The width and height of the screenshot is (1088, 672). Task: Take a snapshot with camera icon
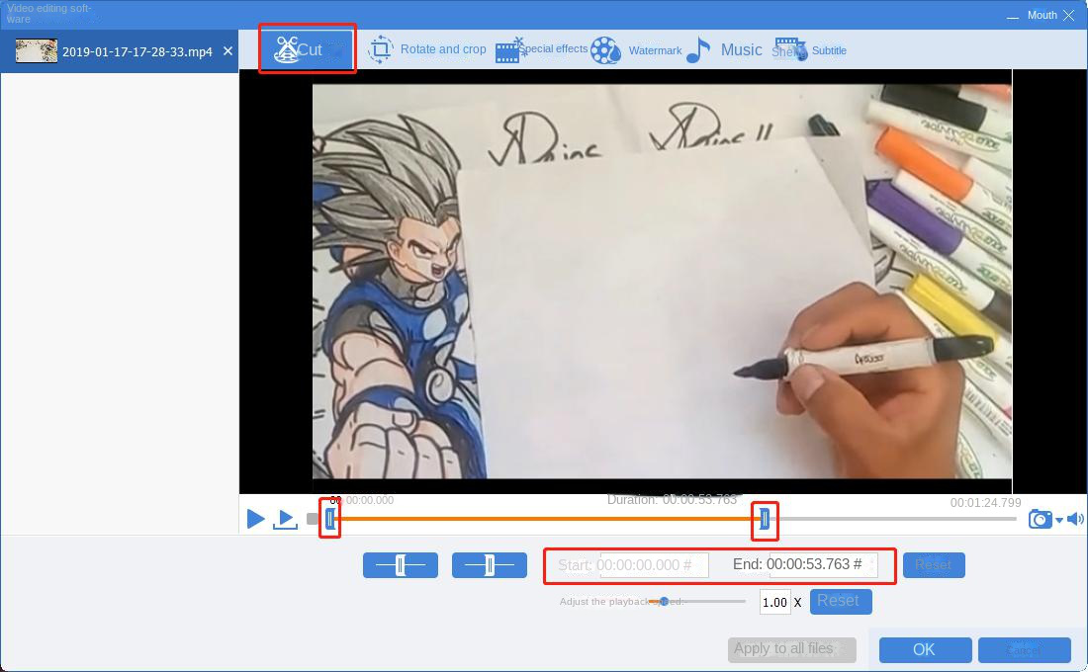coord(1040,519)
